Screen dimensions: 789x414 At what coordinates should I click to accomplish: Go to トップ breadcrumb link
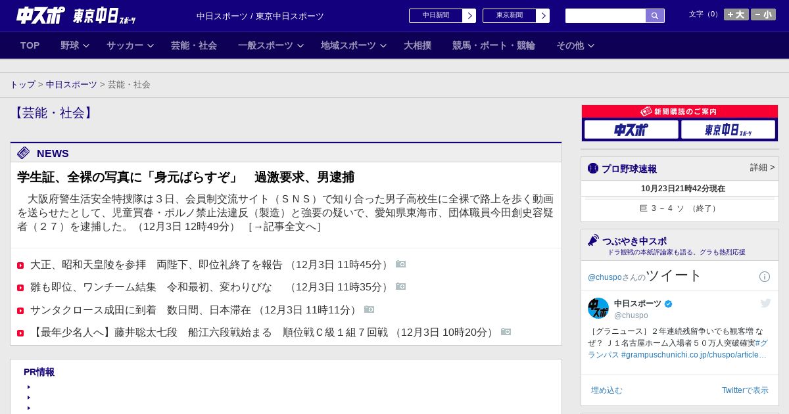pos(22,85)
